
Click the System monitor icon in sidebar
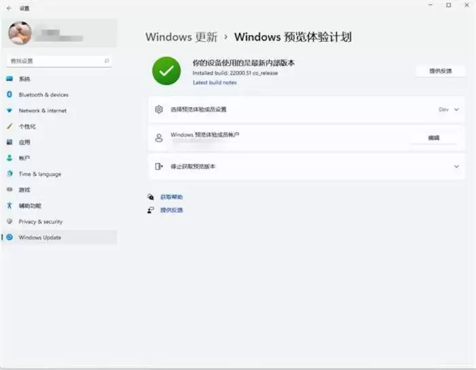[10, 79]
